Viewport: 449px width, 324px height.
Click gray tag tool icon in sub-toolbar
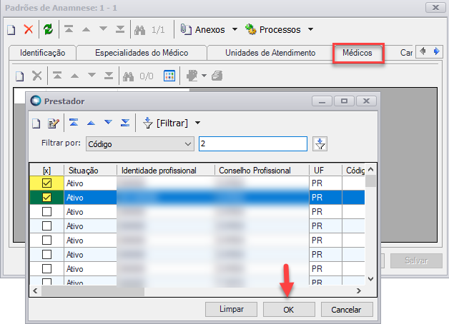(192, 76)
